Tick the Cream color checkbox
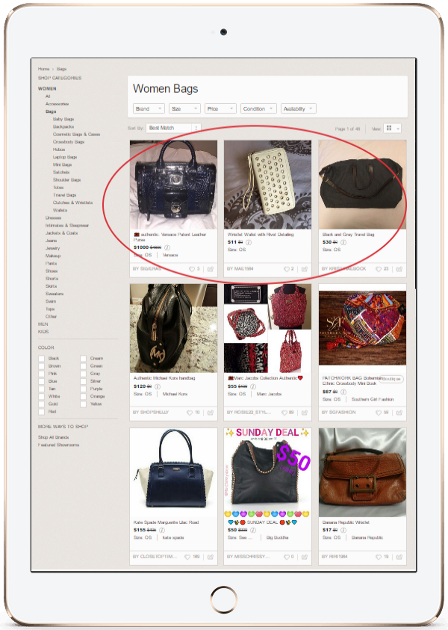This screenshot has height=630, width=448. point(83,358)
